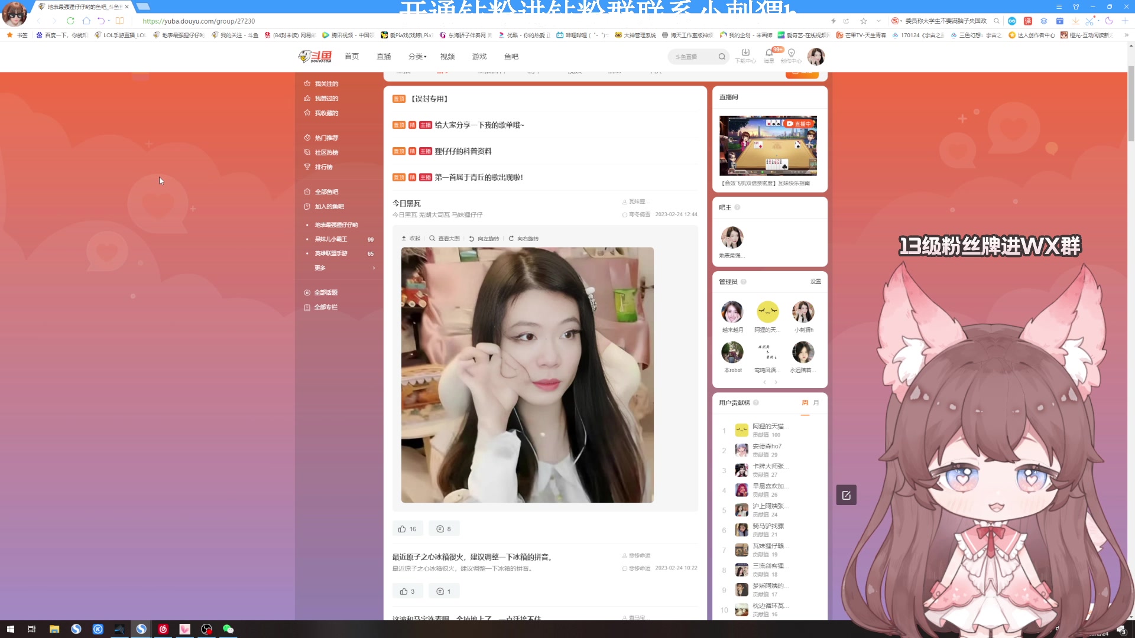Click the browser address bar URL
Screen dimensions: 1135x638
click(199, 21)
